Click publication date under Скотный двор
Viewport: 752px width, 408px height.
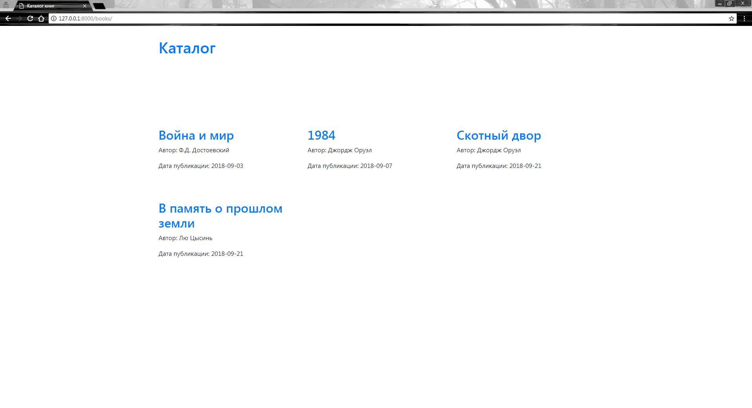coord(499,166)
